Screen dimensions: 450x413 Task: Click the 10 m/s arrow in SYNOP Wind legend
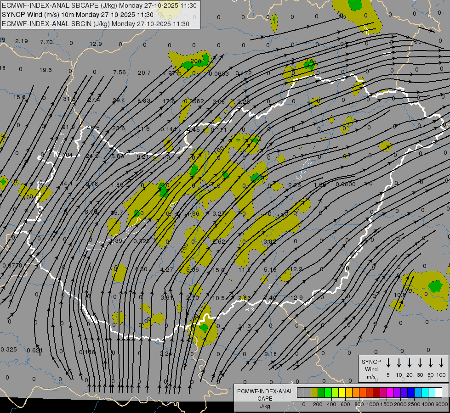[x=399, y=363]
